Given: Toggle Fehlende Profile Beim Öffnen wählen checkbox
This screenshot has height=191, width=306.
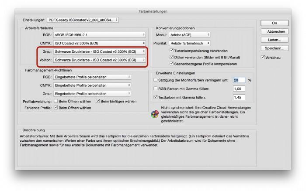Looking at the screenshot, I should click(56, 107).
